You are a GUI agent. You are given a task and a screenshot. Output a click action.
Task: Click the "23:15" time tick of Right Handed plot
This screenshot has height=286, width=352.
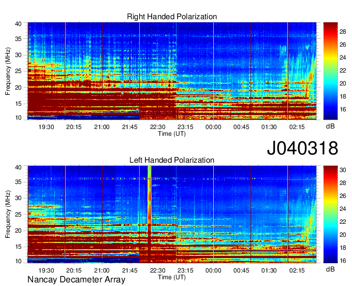185,127
